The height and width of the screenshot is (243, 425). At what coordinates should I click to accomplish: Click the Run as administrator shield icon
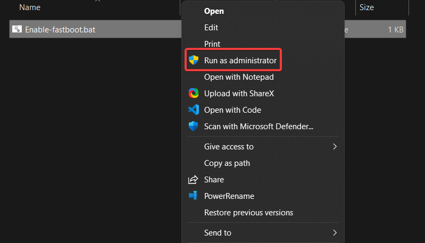[194, 61]
